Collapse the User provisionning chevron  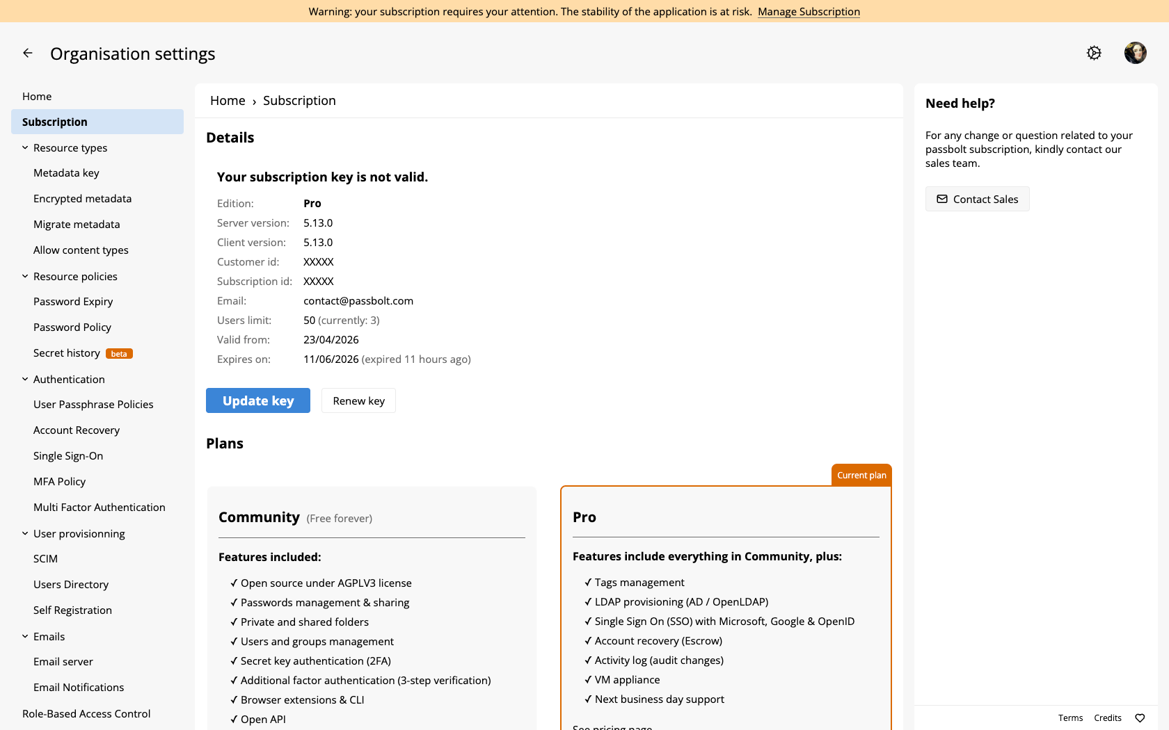tap(25, 533)
